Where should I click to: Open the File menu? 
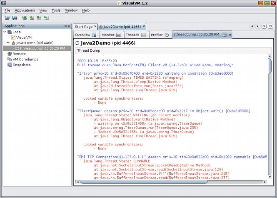click(x=7, y=10)
